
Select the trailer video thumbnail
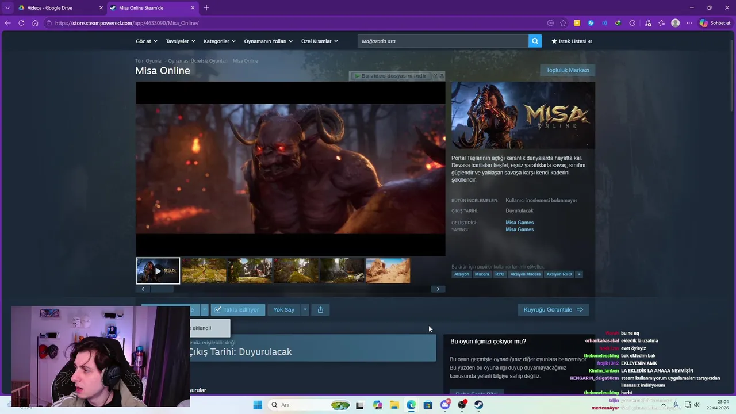point(158,270)
